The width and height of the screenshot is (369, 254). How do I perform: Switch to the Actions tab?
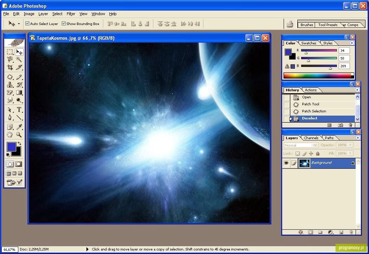click(311, 90)
